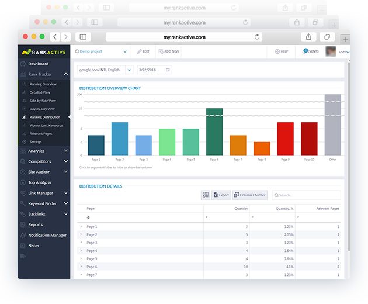Toggle the Page 8 chart label
The width and height of the screenshot is (368, 304).
click(x=262, y=160)
